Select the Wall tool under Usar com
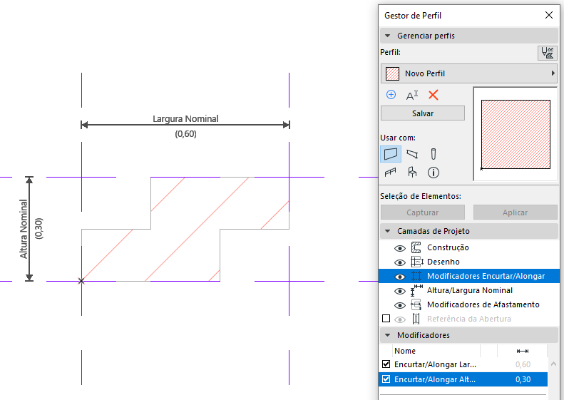The image size is (564, 400). click(391, 154)
